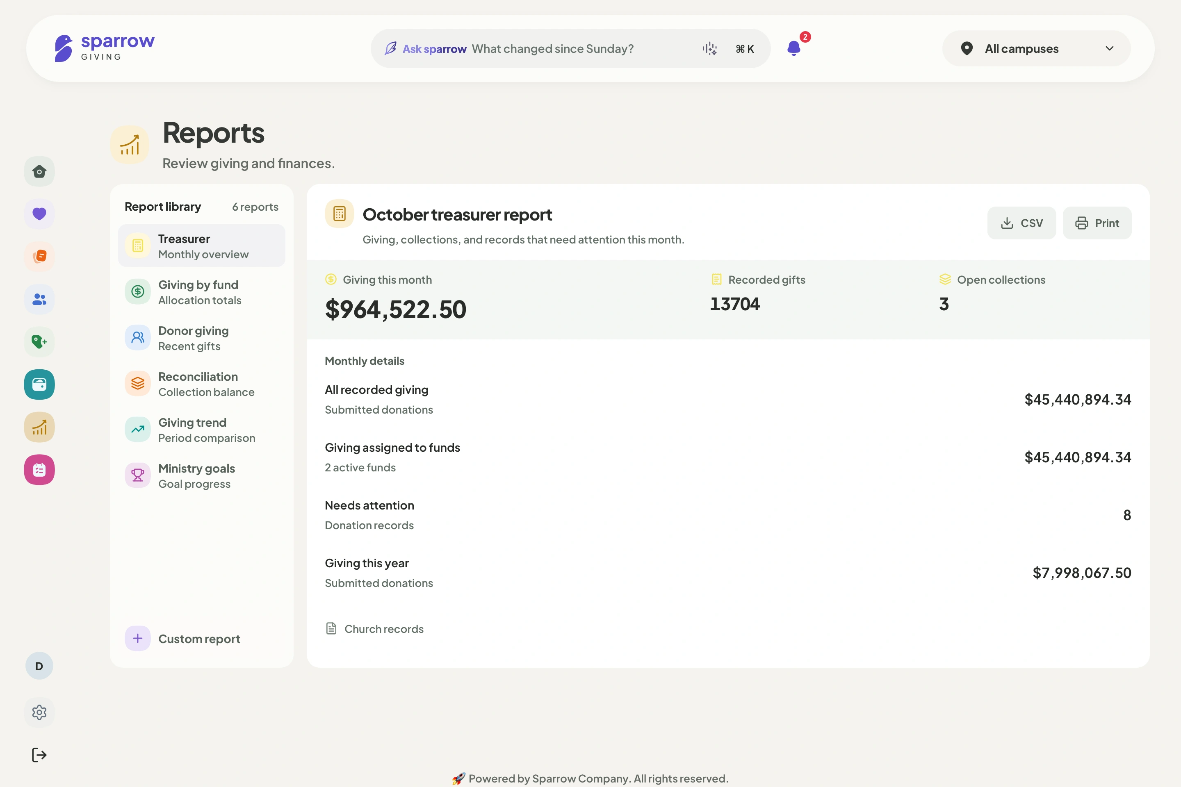Image resolution: width=1181 pixels, height=787 pixels.
Task: Download the report as CSV
Action: click(x=1021, y=223)
